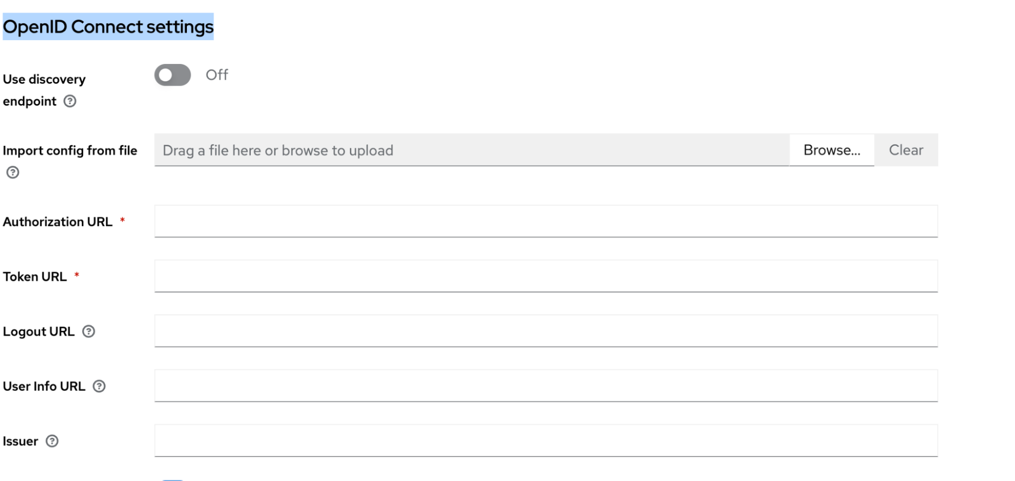Click the Use discovery endpoint label text
This screenshot has width=1015, height=481.
pos(44,90)
